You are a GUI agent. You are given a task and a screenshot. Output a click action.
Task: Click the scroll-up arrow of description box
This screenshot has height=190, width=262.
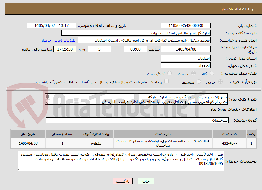48,95
